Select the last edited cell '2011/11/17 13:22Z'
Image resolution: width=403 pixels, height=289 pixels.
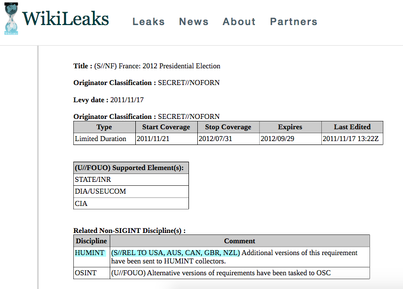pyautogui.click(x=352, y=139)
